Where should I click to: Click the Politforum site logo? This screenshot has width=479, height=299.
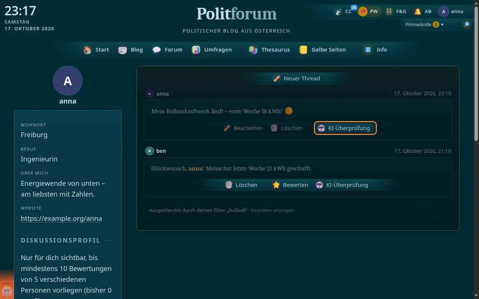[237, 14]
